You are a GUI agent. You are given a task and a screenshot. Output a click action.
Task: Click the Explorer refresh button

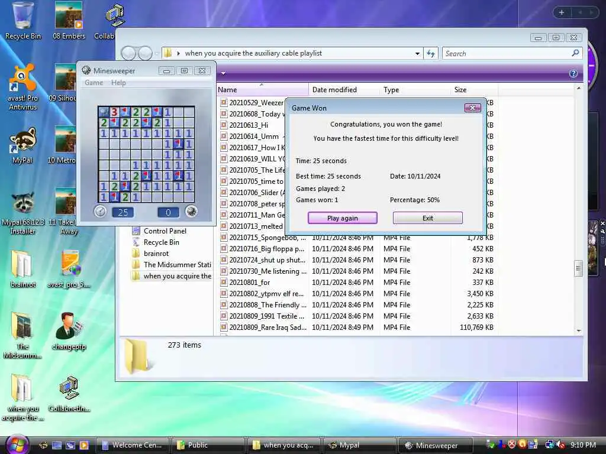click(431, 53)
